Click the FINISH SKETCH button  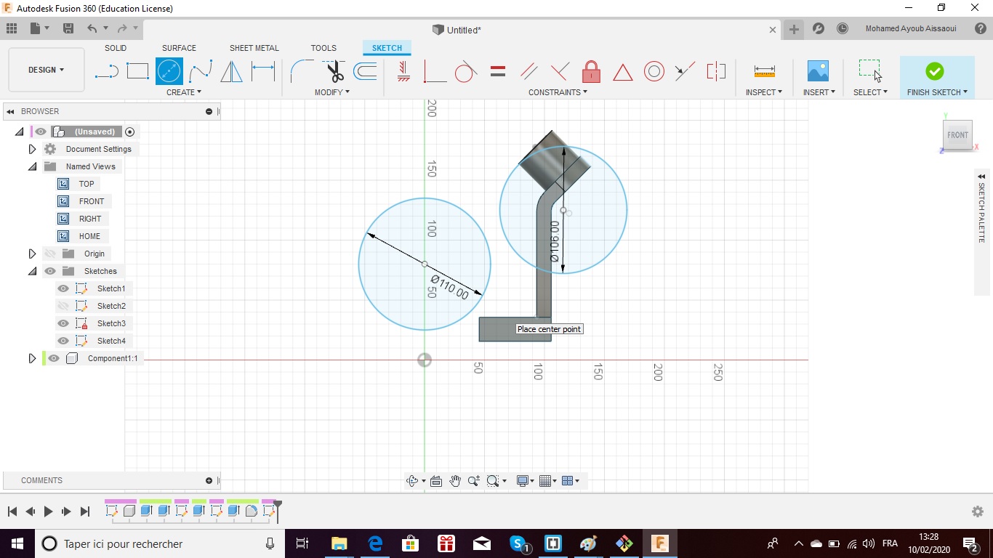[x=935, y=71]
